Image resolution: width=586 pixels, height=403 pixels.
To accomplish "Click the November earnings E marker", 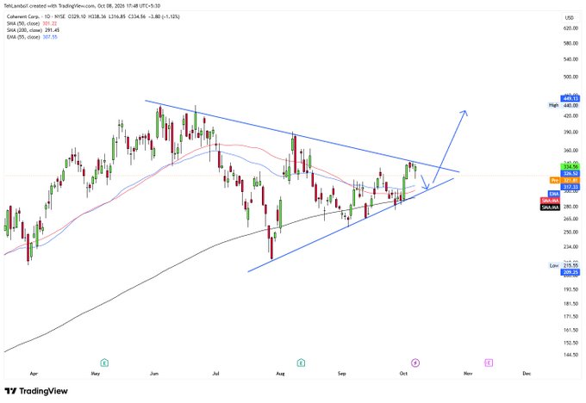I will click(x=489, y=363).
